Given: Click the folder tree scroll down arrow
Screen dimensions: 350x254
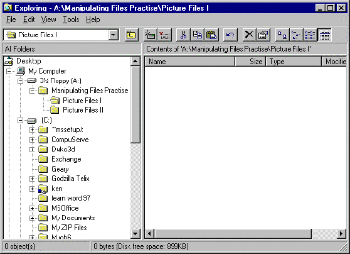Looking at the screenshot, I should [x=135, y=234].
